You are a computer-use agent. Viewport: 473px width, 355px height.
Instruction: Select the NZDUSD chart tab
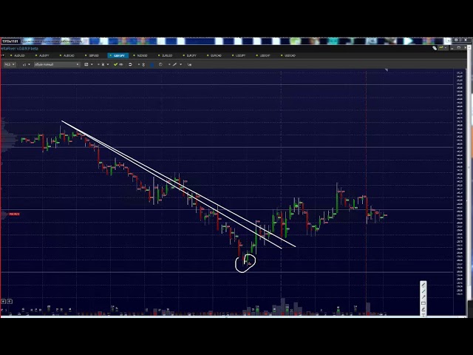point(142,55)
